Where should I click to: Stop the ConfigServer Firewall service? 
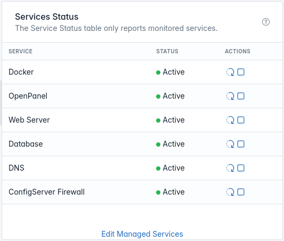(241, 192)
